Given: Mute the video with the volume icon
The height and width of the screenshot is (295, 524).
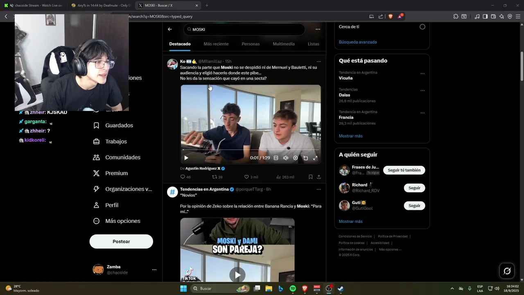Looking at the screenshot, I should [x=286, y=158].
